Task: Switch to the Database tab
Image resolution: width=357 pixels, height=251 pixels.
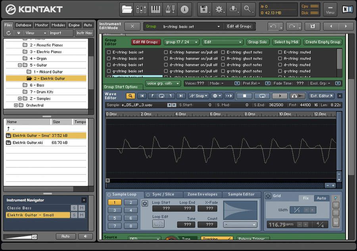Action: pyautogui.click(x=23, y=25)
